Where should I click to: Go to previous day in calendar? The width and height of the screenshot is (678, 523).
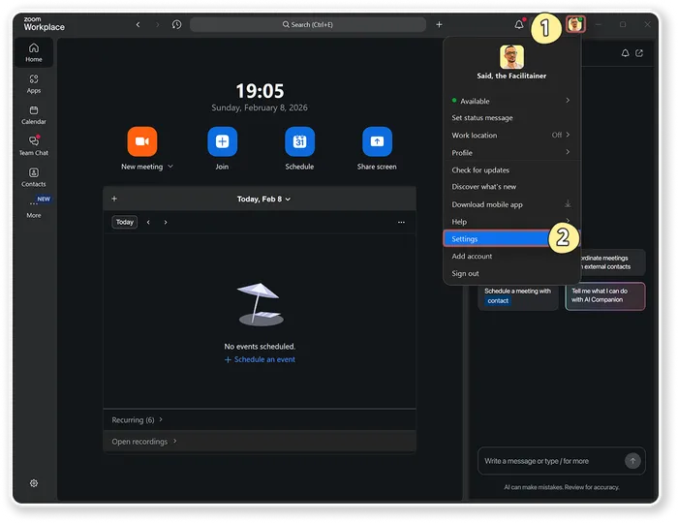148,222
